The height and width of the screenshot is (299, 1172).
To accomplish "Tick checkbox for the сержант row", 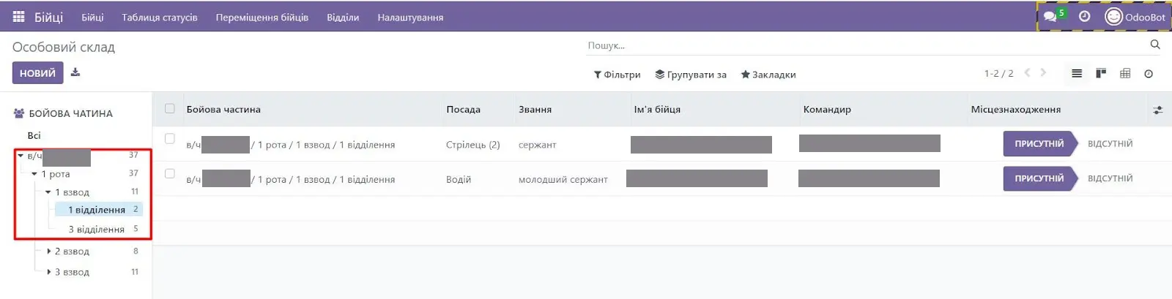I will [x=170, y=138].
